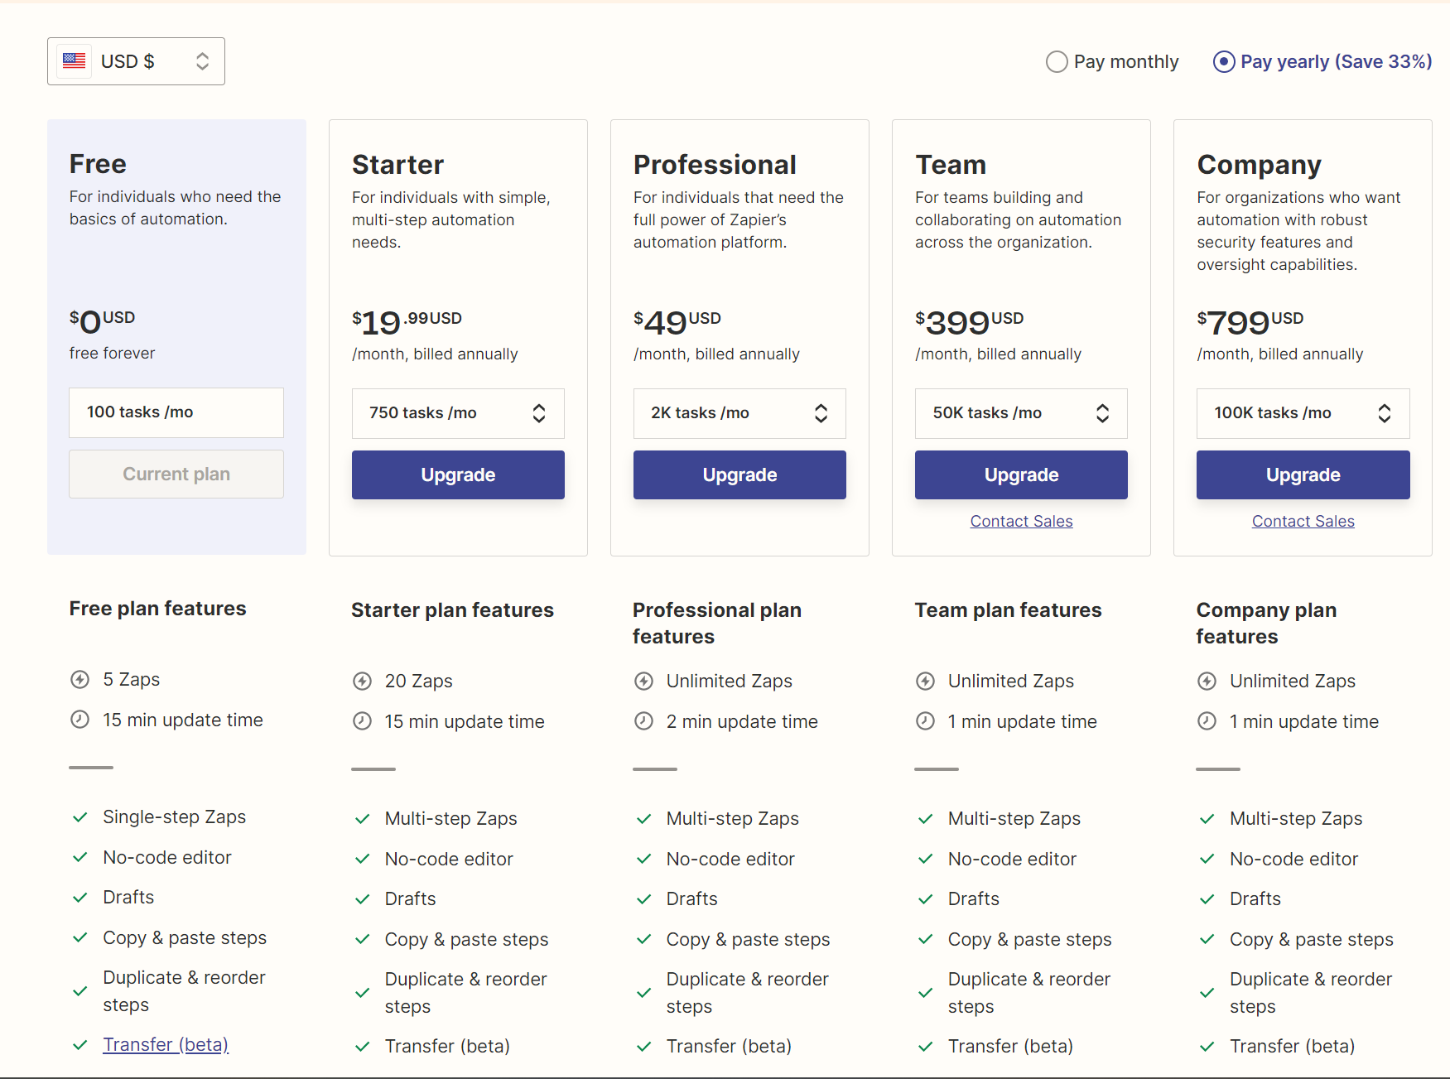1450x1079 pixels.
Task: Click the Current plan button on Free
Action: (176, 474)
